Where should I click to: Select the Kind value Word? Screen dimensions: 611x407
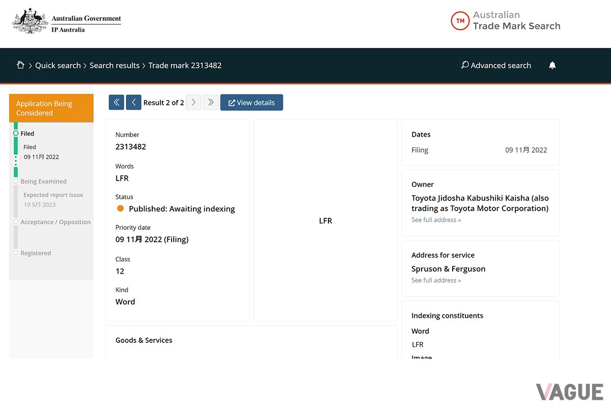click(125, 302)
